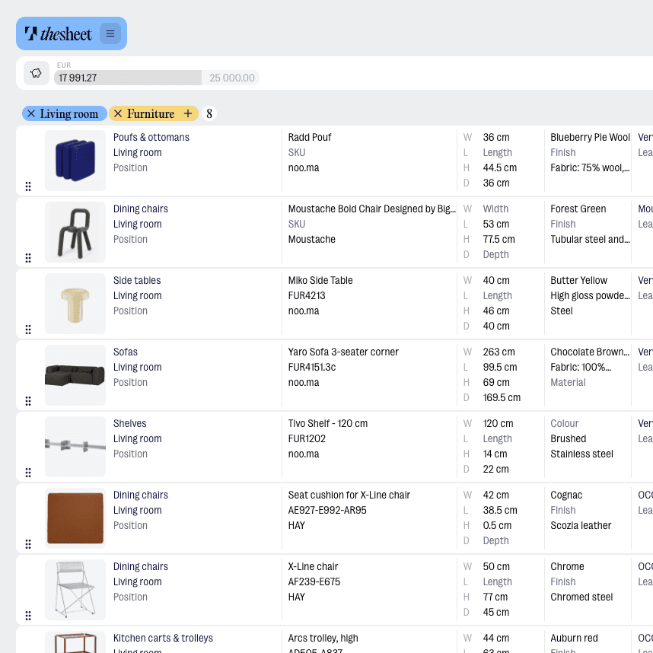
Task: Click the 17 991.27 budget progress bar
Action: pos(128,78)
